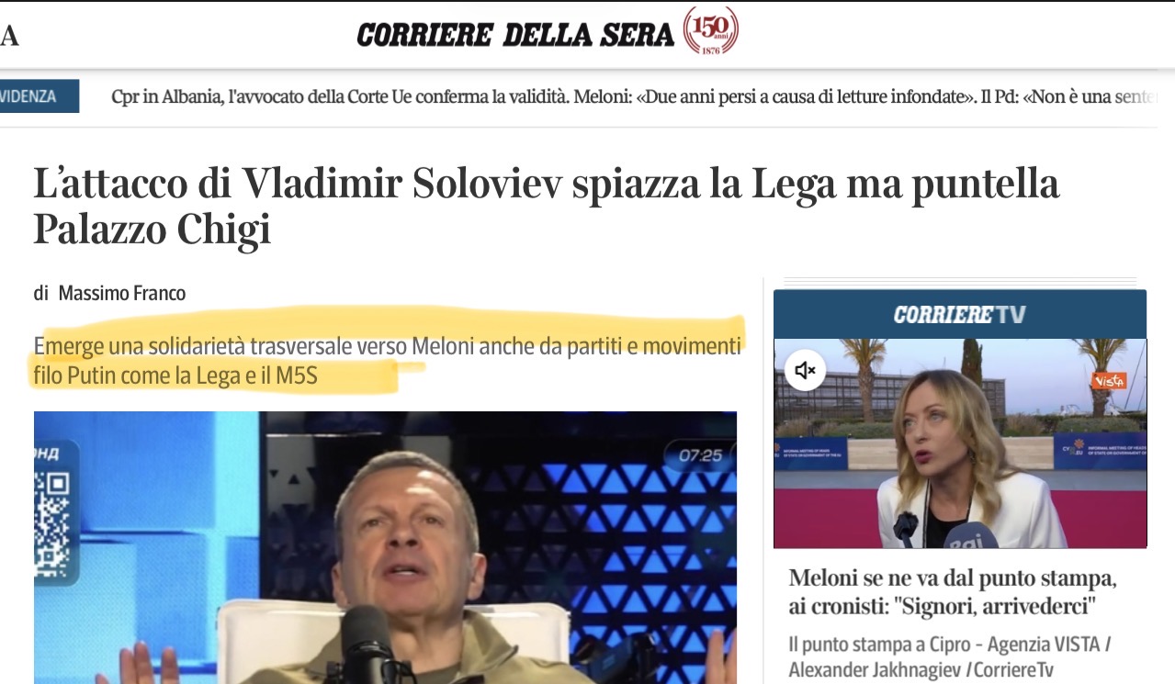1175x684 pixels.
Task: Click the Meloni press point video thumbnail
Action: click(x=960, y=443)
